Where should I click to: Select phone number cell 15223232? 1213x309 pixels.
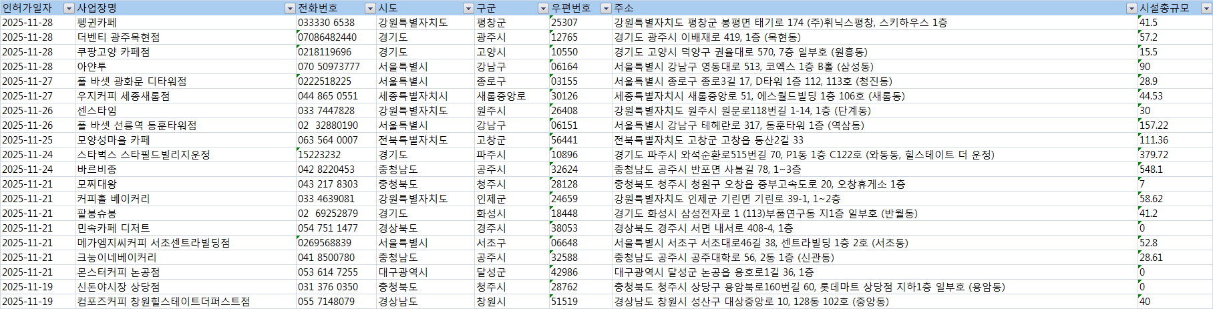(336, 155)
